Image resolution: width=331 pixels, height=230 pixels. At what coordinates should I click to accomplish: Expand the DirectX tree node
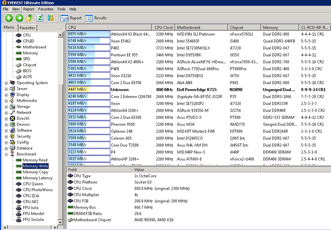(6, 119)
